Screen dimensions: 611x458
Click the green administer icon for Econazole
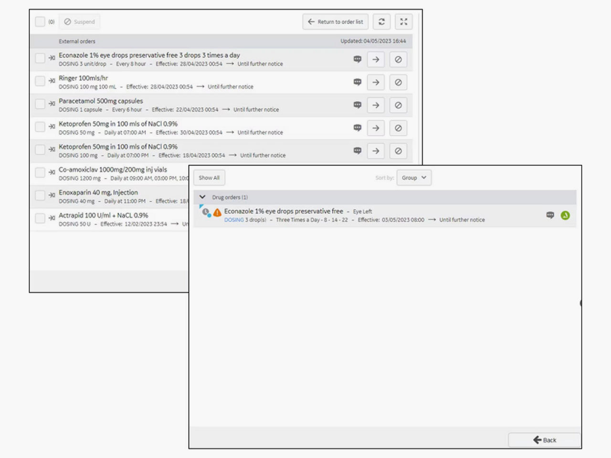tap(565, 215)
